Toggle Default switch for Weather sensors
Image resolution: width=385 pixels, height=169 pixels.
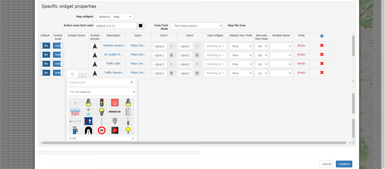point(45,46)
